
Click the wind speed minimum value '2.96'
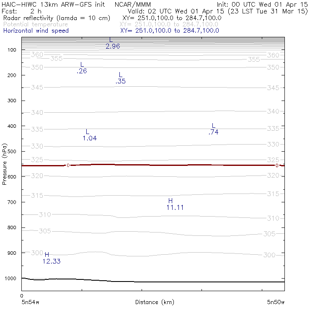point(113,46)
